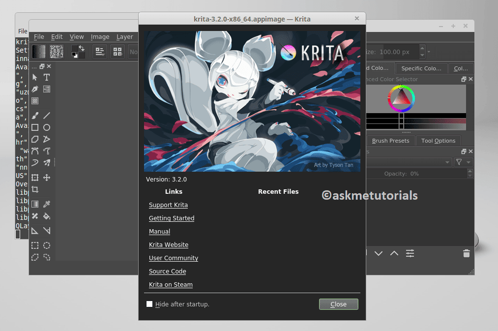Switch to the Specific Color Selector tab
Image resolution: width=498 pixels, height=331 pixels.
421,68
